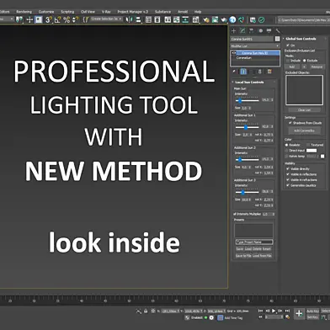Click Go to End playback button
The image size is (330, 330).
click(287, 311)
